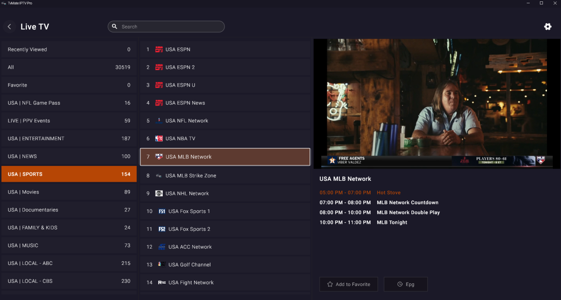Open the Recently Viewed category
This screenshot has height=300, width=561.
click(x=69, y=50)
